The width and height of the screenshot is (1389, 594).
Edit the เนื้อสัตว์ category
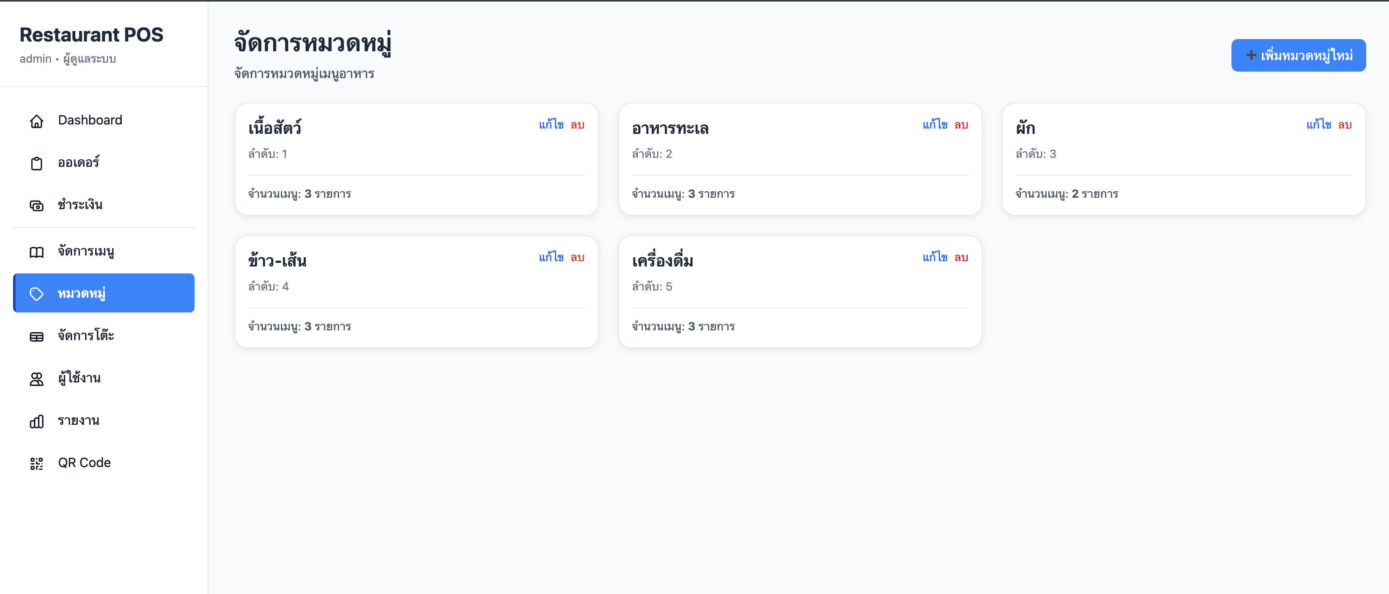pos(550,125)
